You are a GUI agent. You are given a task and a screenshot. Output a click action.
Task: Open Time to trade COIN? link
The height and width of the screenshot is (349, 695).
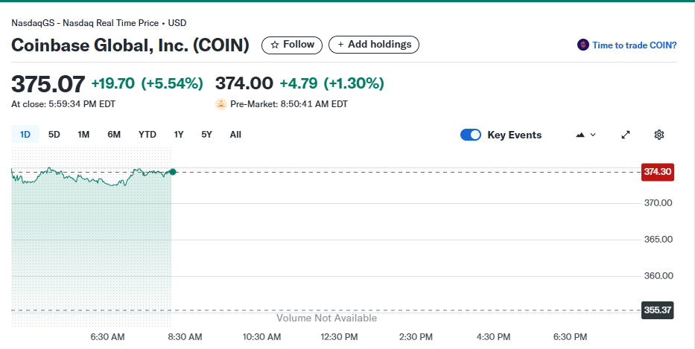634,45
